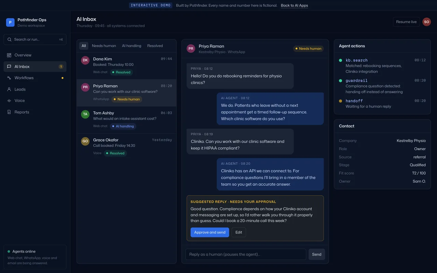Click the Leads person icon
Screen dimensions: 437x273
pos(9,89)
